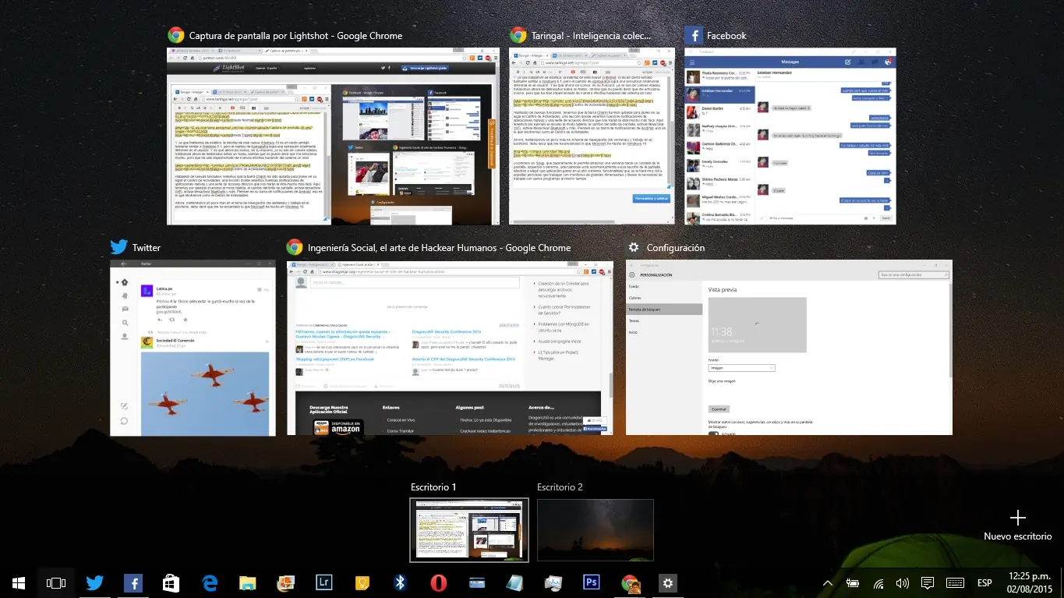Switch to the Taringa! Chrome window

[x=592, y=136]
